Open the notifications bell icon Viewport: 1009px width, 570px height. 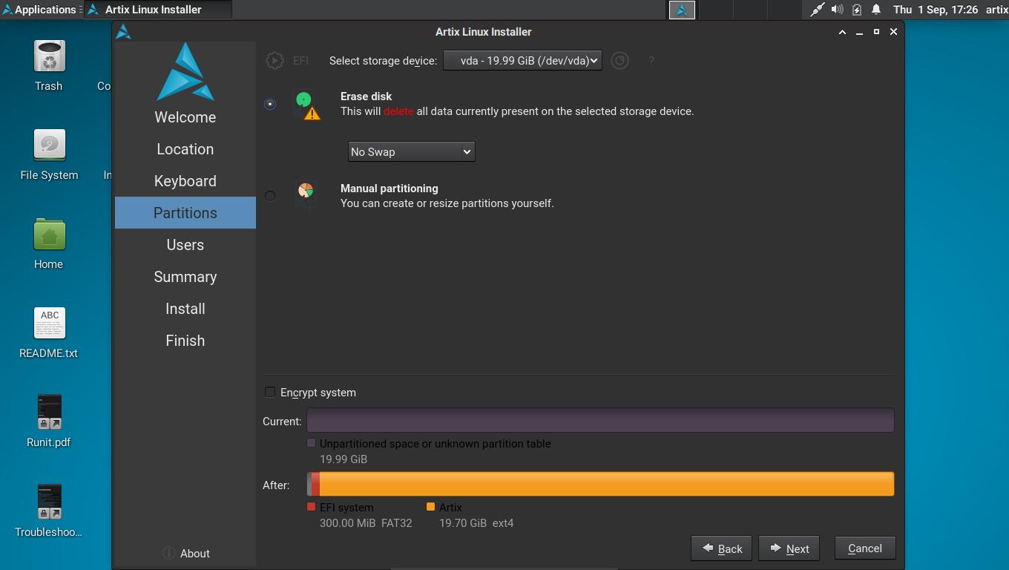[x=876, y=10]
